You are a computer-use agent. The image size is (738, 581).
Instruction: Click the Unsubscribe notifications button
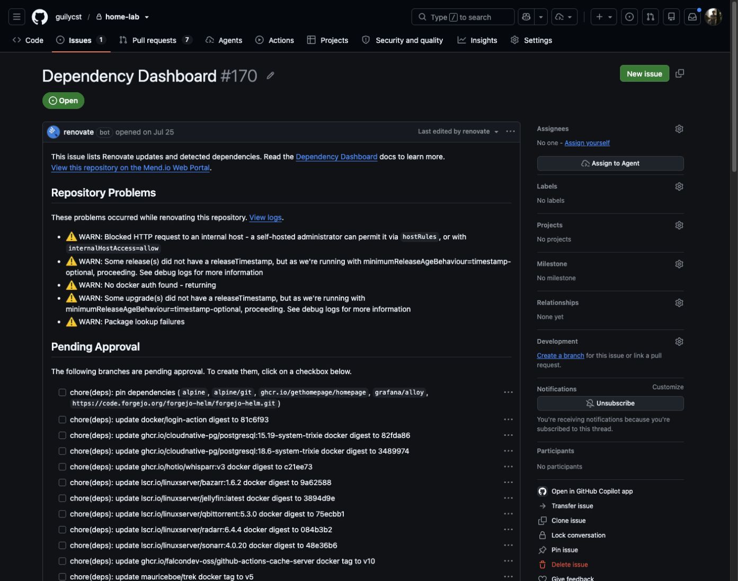[610, 403]
